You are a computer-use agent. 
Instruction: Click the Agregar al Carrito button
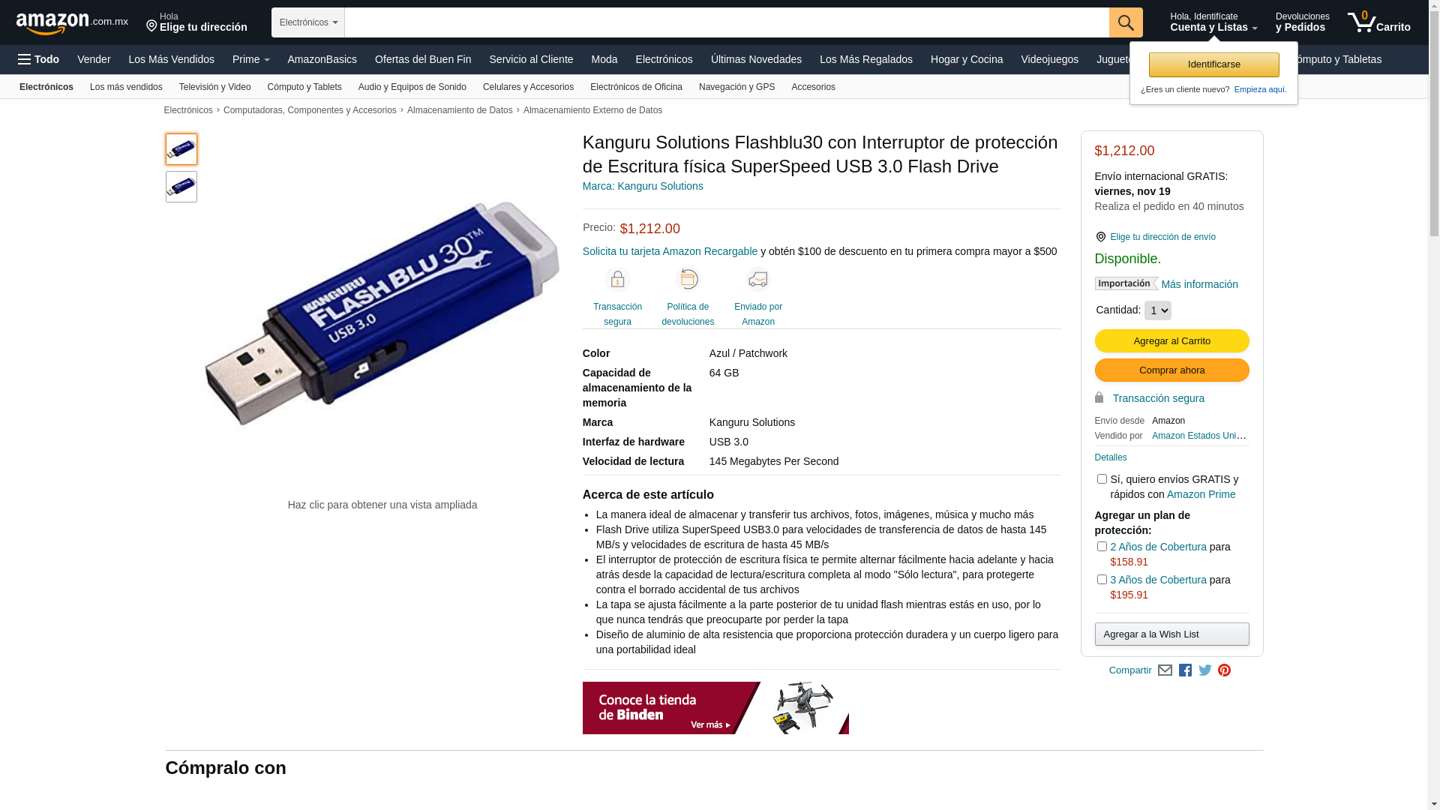pos(1171,341)
